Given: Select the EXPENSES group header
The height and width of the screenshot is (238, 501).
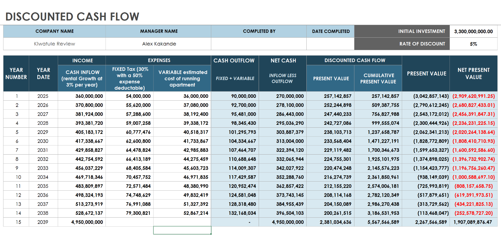Looking at the screenshot, I should pos(159,61).
